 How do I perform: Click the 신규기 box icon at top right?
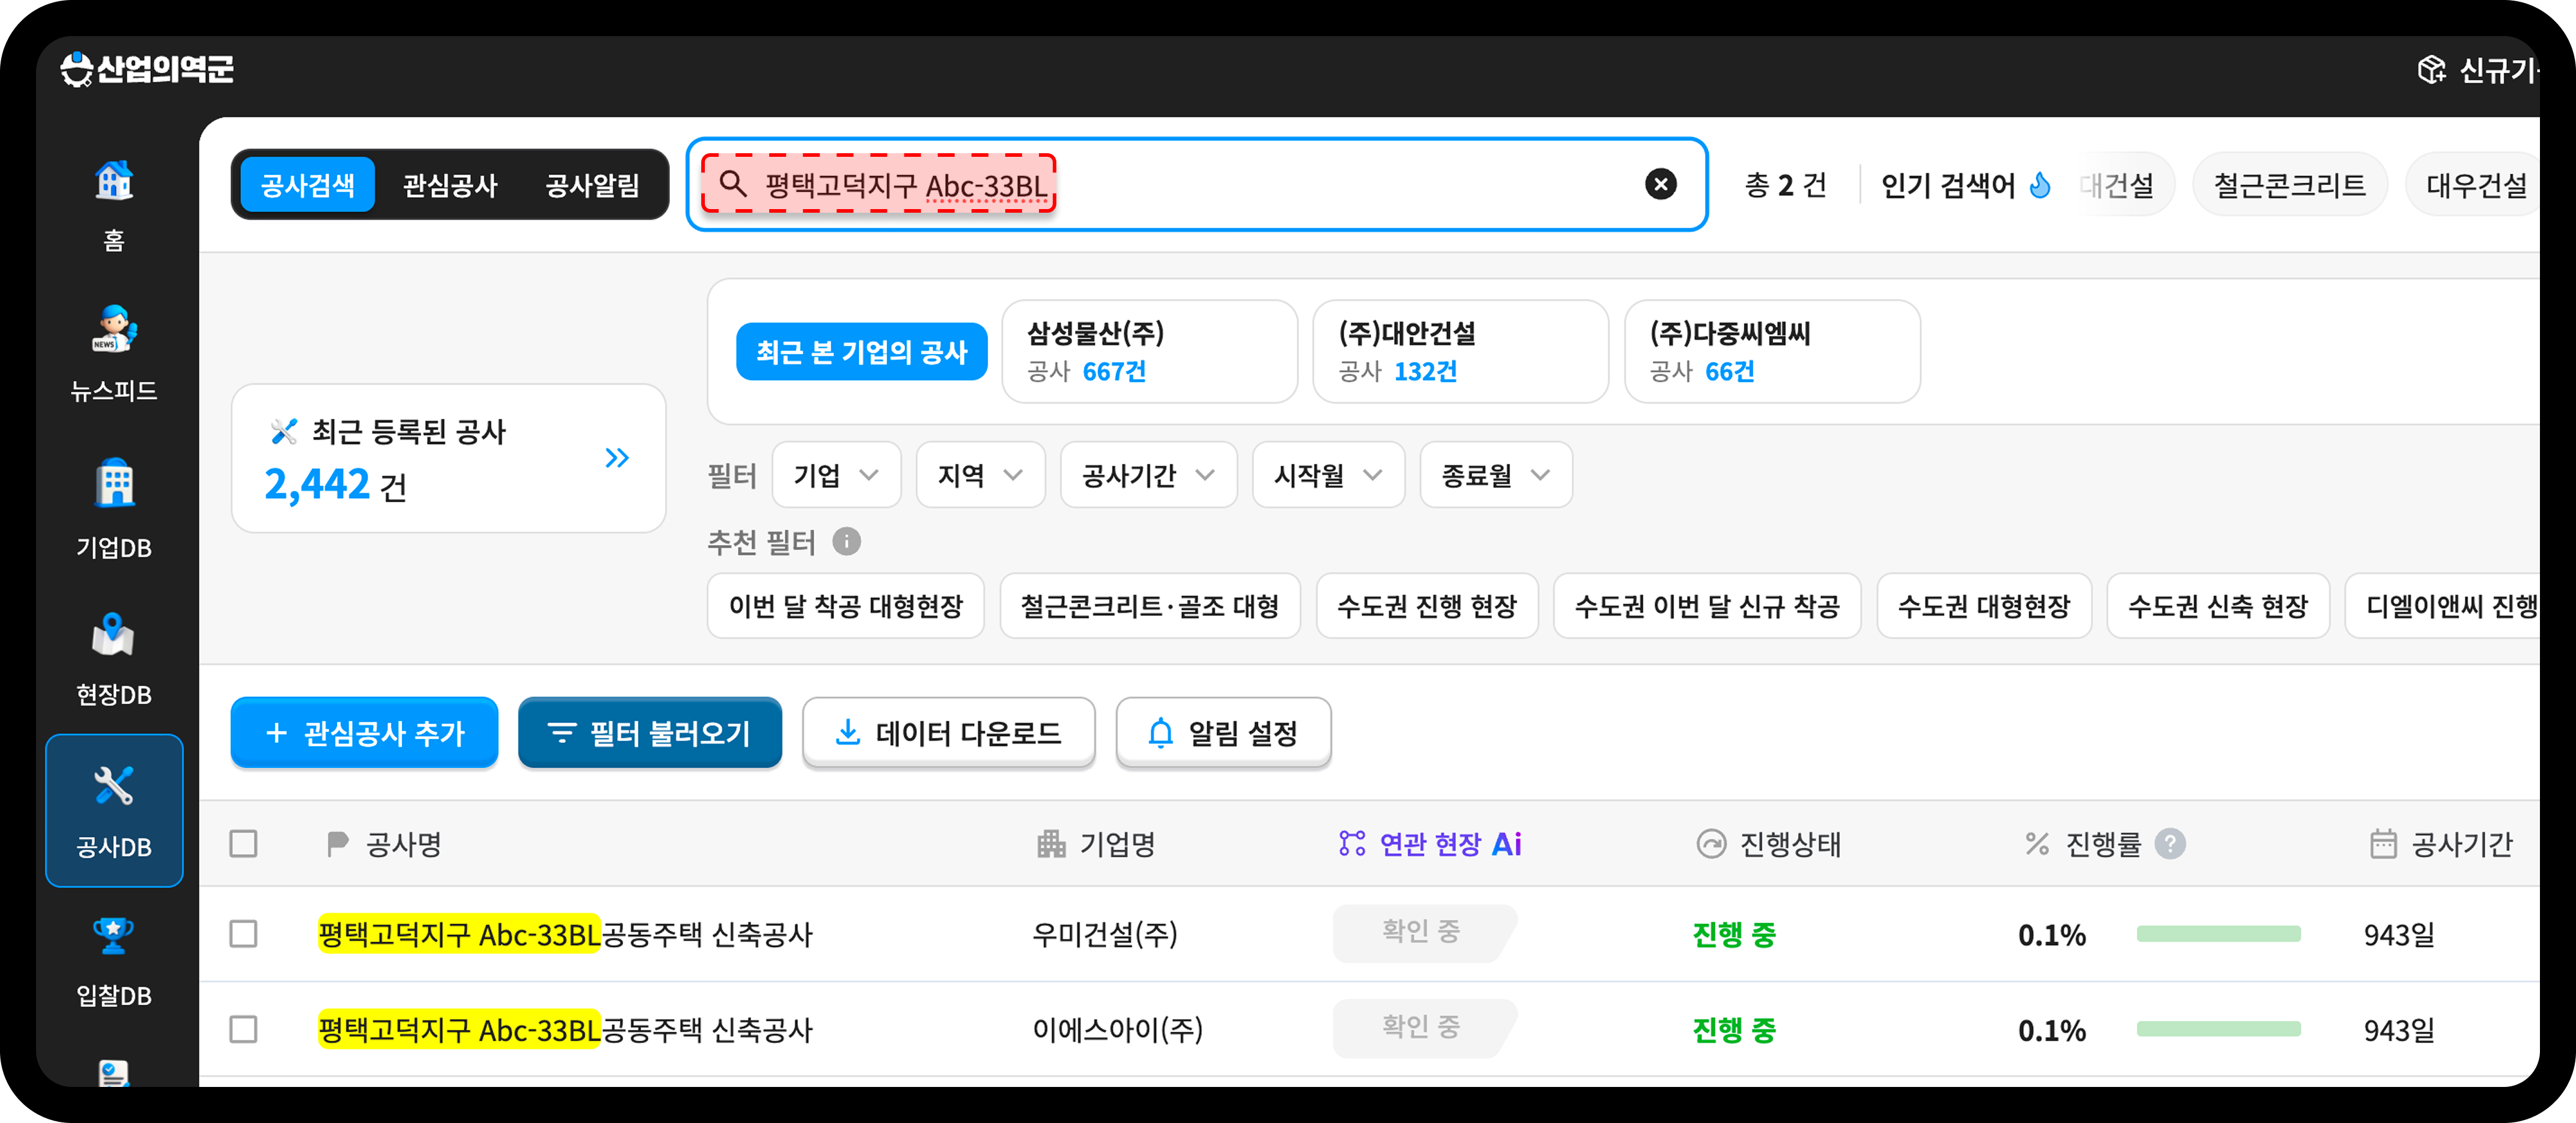2431,70
